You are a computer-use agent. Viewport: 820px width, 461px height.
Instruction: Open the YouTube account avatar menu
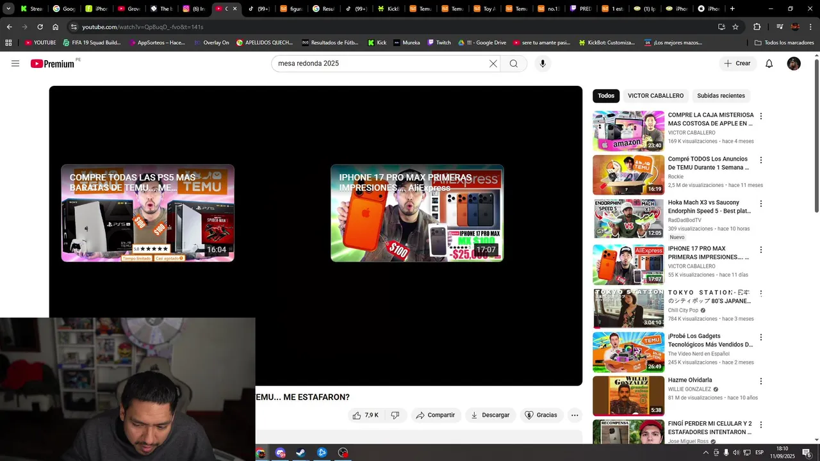794,63
